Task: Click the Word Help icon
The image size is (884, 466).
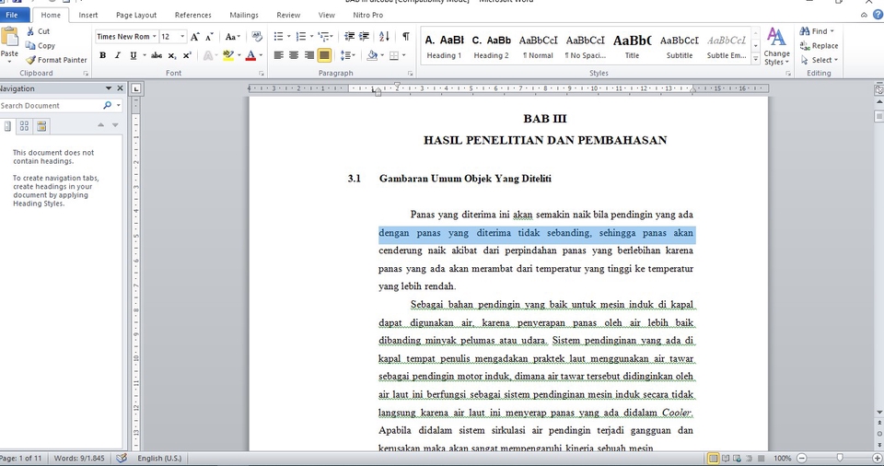Action: pos(878,16)
